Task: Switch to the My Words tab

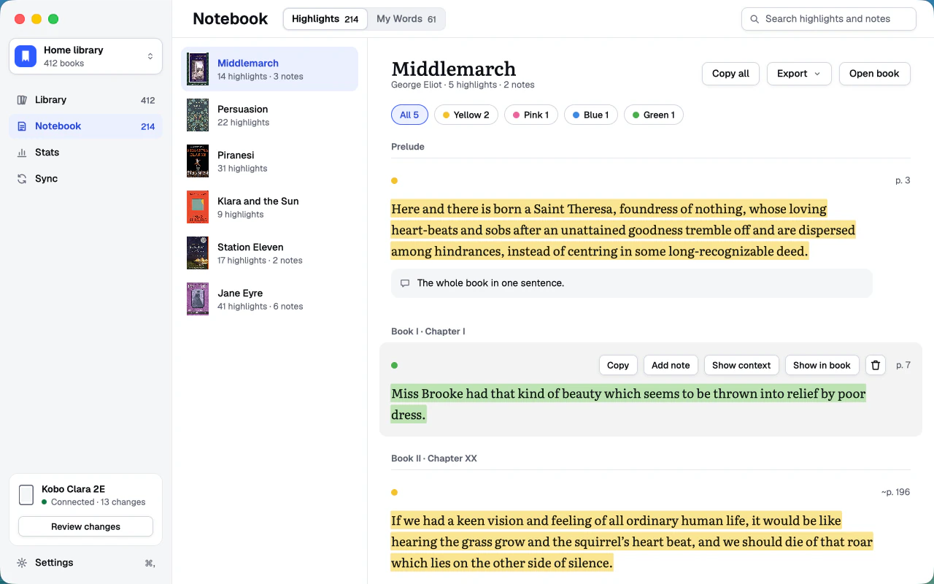Action: (406, 19)
